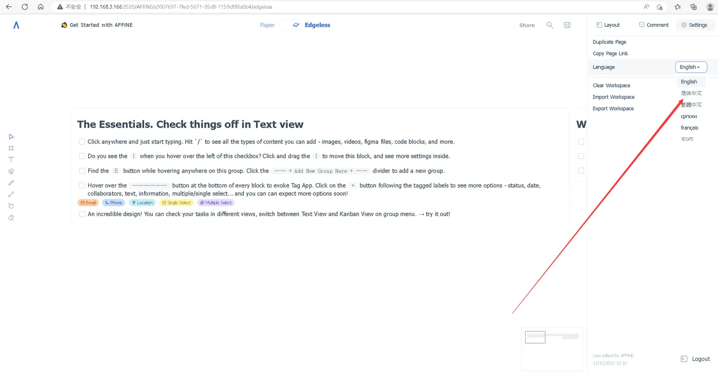Pick the Frame tool in edgeless toolbar

[x=11, y=148]
